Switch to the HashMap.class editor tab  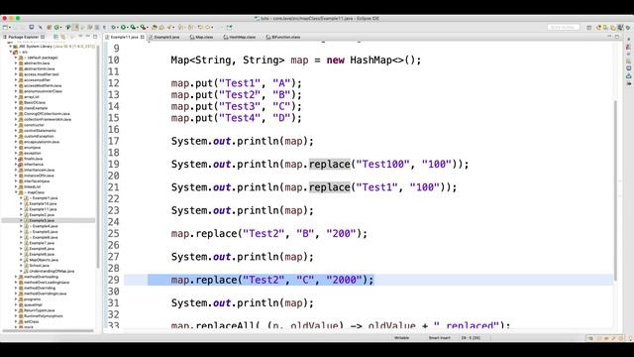tap(240, 37)
